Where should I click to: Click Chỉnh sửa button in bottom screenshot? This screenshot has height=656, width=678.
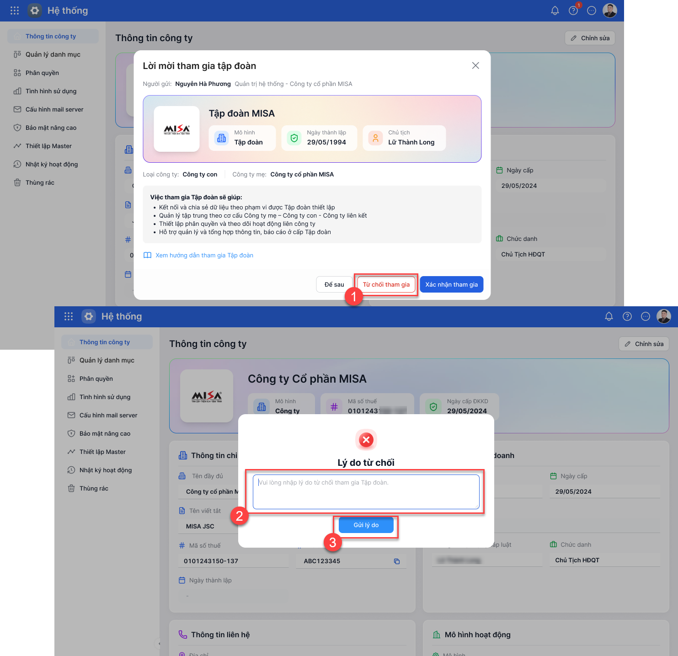644,344
